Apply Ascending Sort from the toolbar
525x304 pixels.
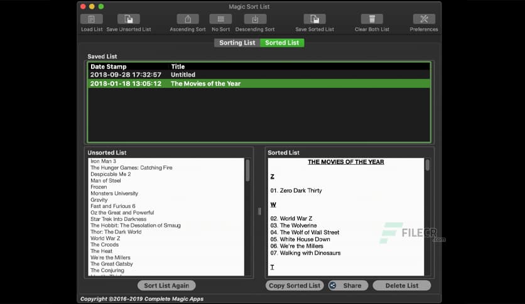point(187,19)
